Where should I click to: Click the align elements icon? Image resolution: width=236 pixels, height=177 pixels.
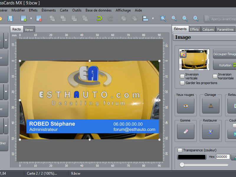[145, 19]
